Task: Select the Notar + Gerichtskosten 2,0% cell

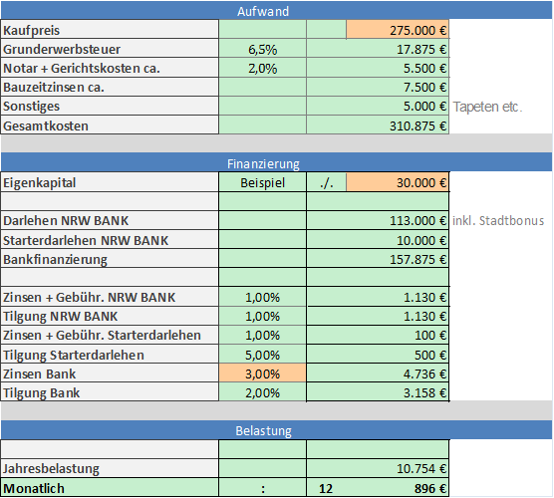Action: [x=262, y=68]
